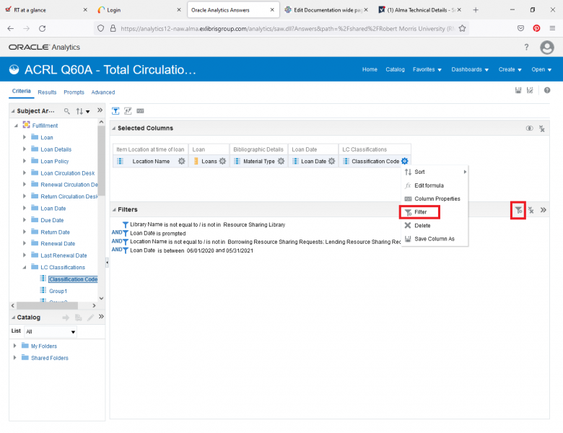Expand the Loan Policy folder
The width and height of the screenshot is (563, 433).
[x=25, y=161]
